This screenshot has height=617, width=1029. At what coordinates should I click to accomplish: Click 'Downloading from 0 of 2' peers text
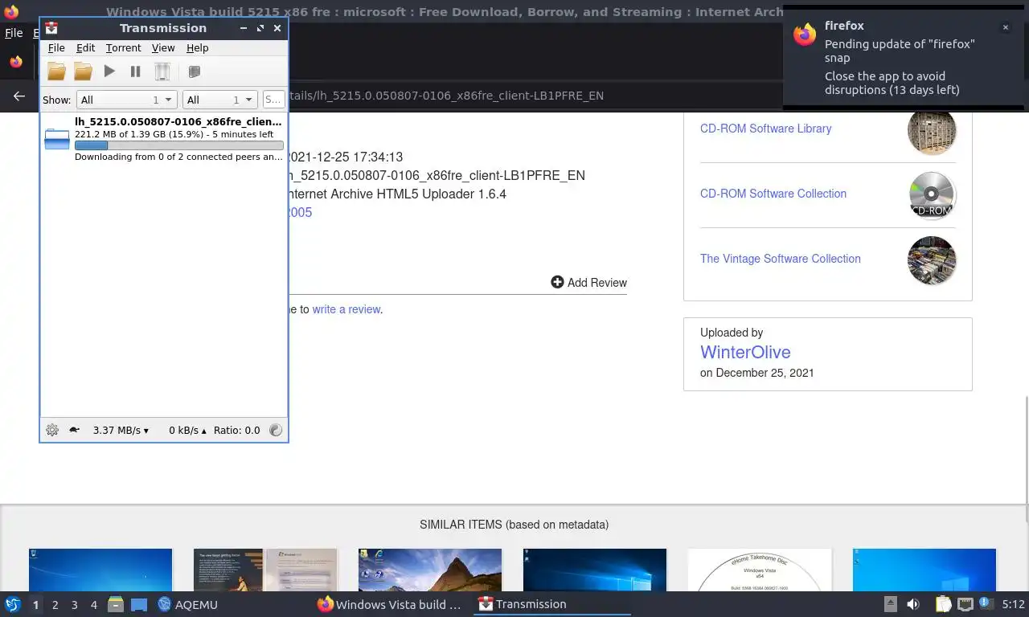[x=178, y=157]
